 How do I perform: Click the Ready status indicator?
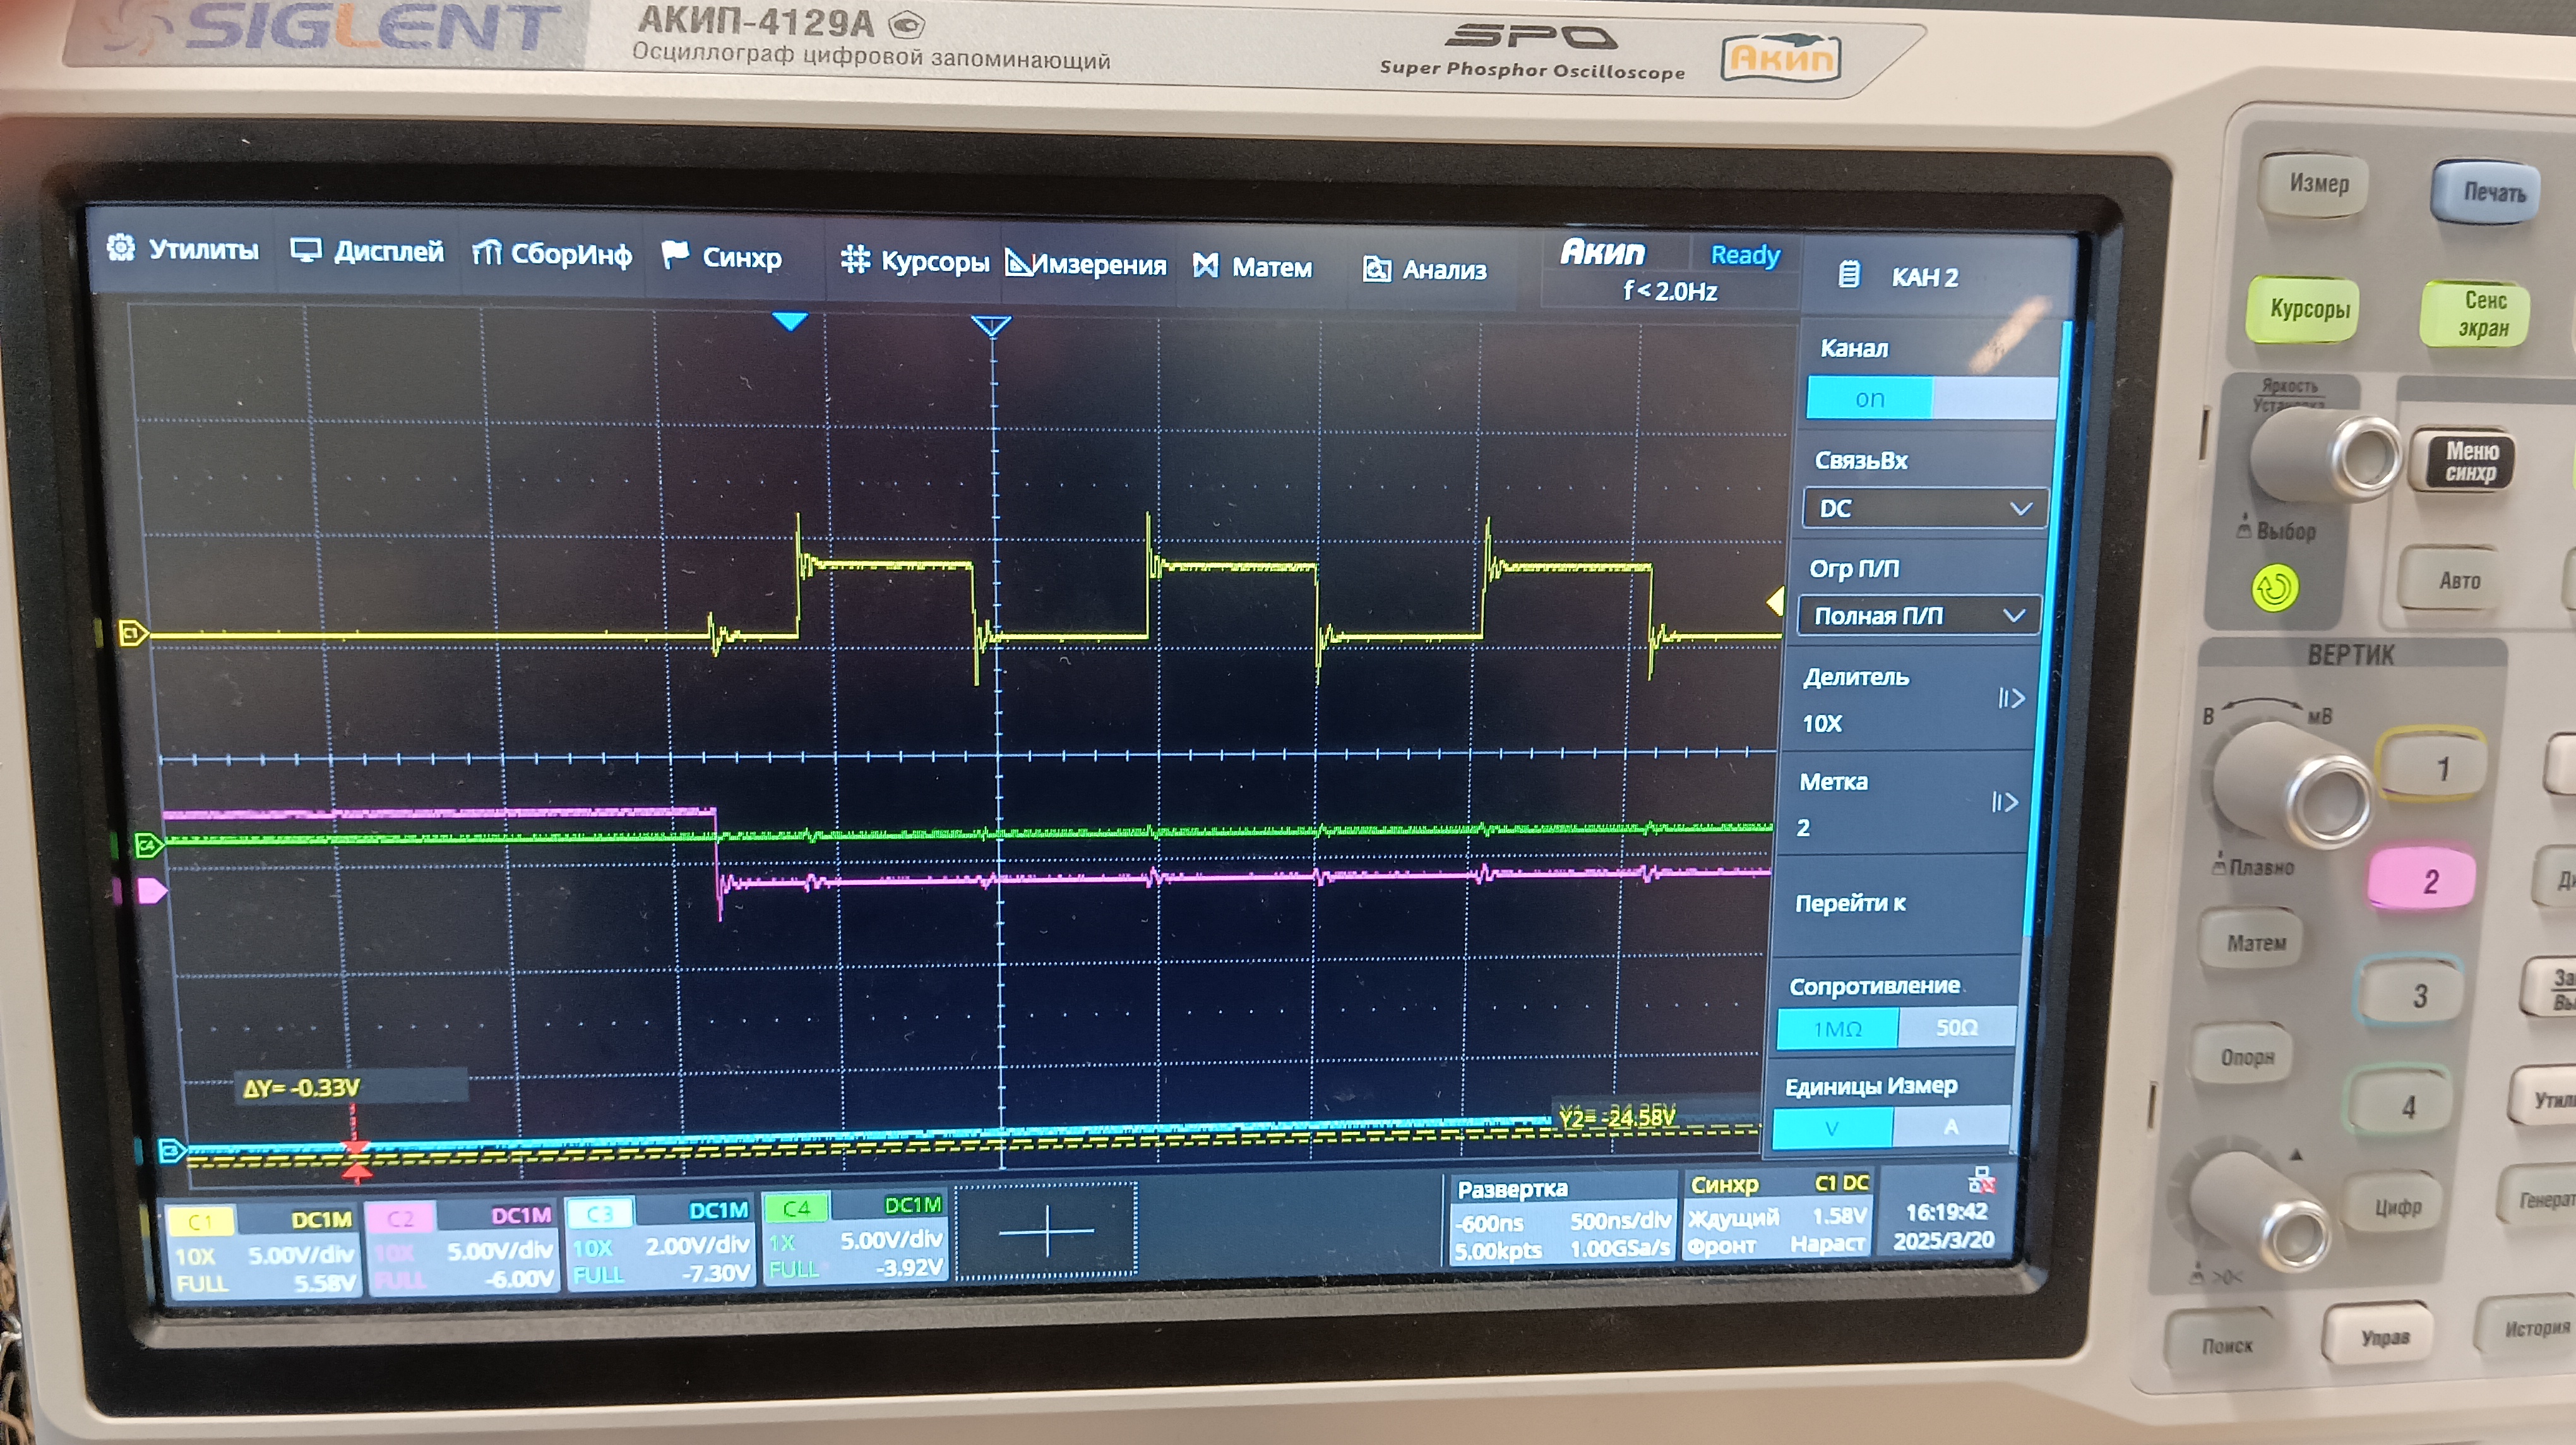coord(1745,256)
